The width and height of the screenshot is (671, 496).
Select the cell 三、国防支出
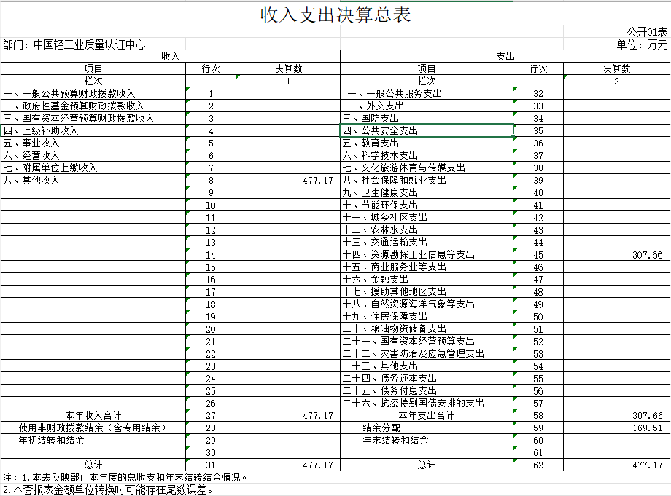point(427,118)
